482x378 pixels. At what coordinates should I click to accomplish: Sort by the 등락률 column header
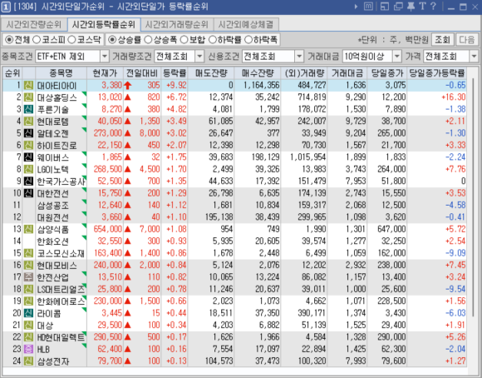tap(175, 73)
